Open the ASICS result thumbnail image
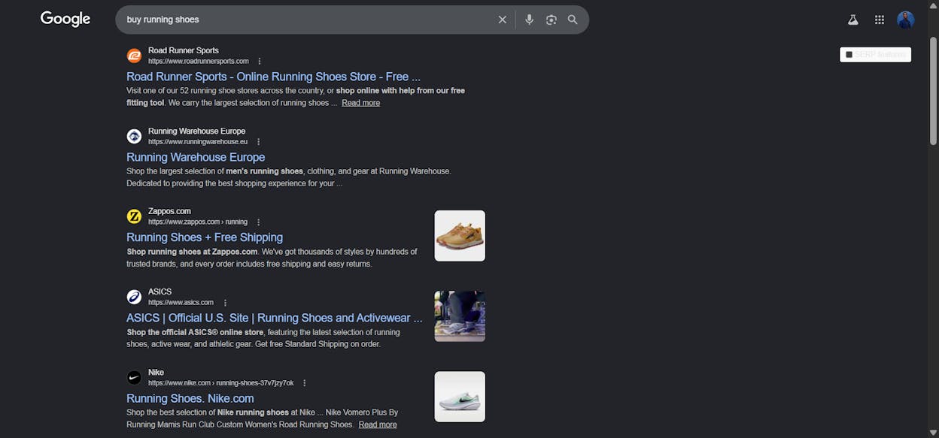 coord(460,316)
